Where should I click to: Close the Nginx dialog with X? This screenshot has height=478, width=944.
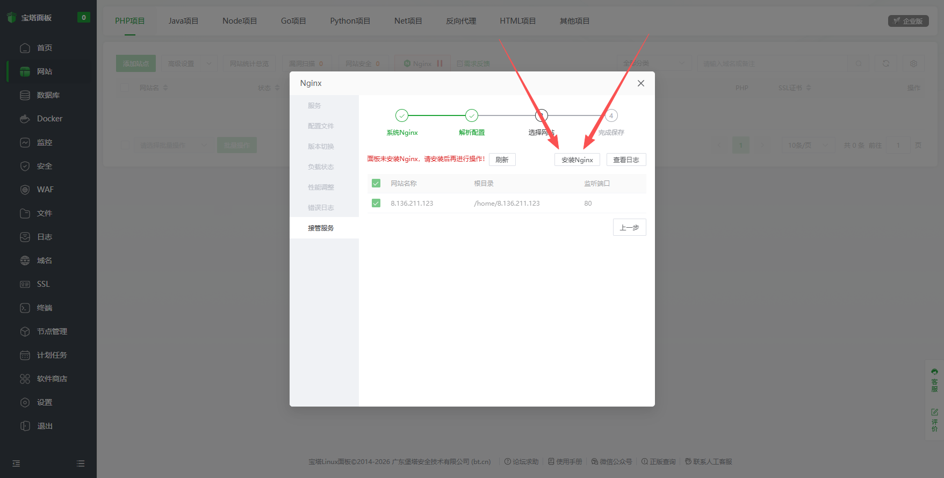[x=640, y=83]
